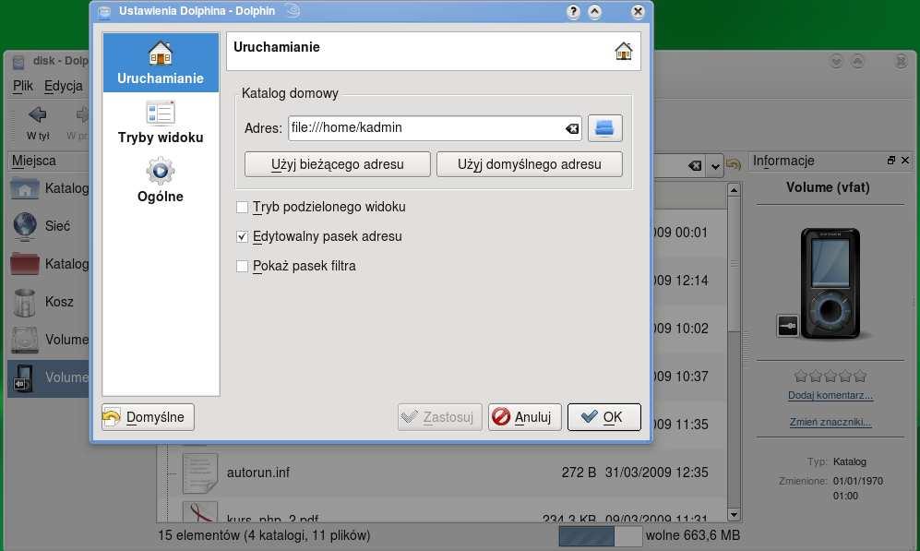920x551 pixels.
Task: Select Sieć in Miejsca panel
Action: 49,226
